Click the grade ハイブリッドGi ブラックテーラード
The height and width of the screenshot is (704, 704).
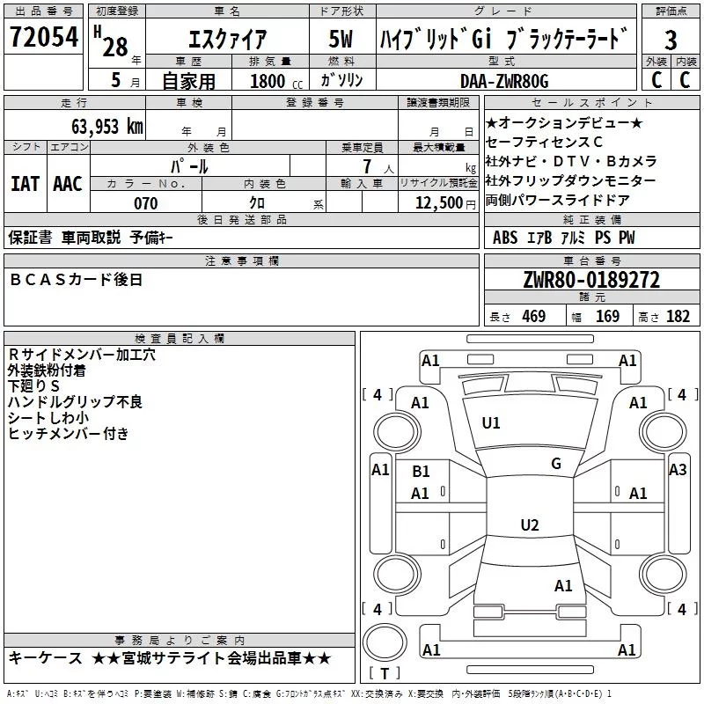[503, 39]
